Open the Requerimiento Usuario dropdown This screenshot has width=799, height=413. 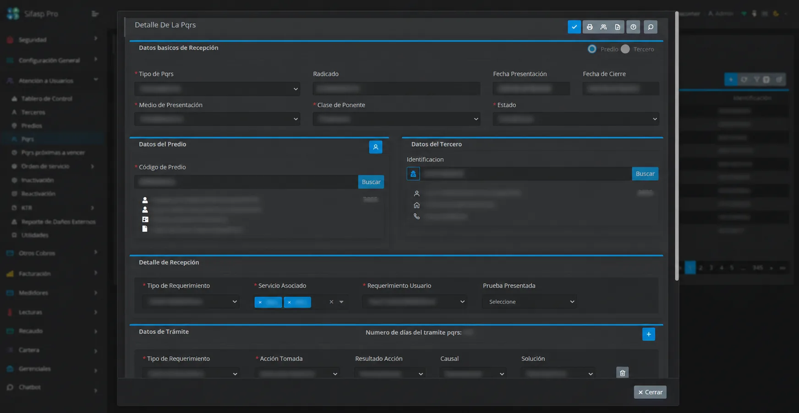pyautogui.click(x=415, y=302)
